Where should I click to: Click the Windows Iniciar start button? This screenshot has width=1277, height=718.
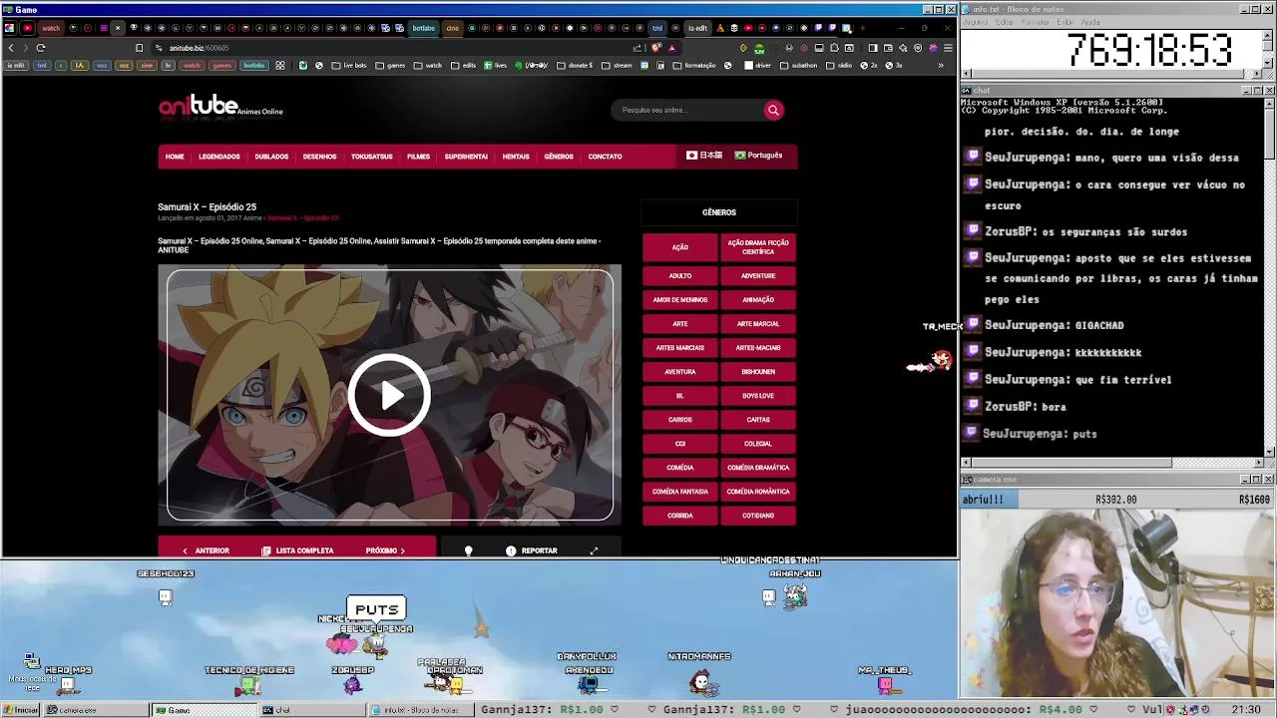(21, 710)
